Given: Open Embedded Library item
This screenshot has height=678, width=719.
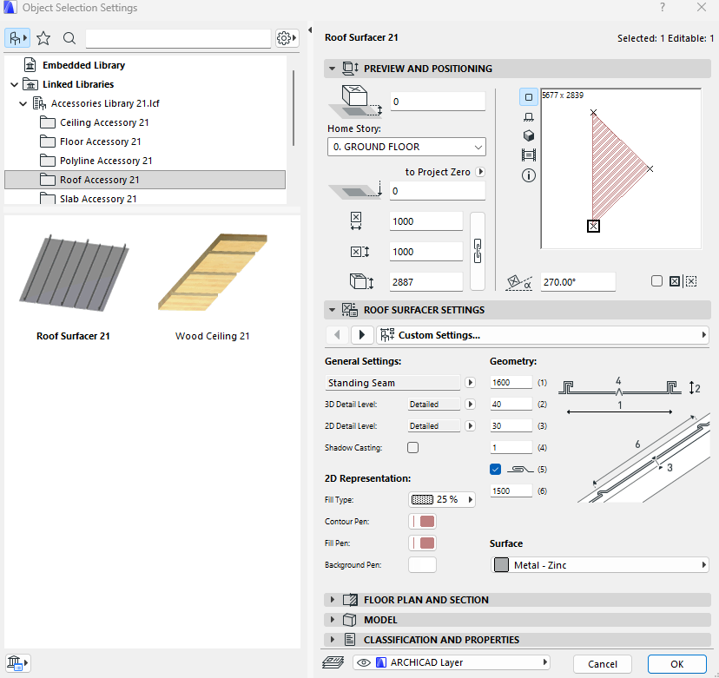Looking at the screenshot, I should [83, 65].
